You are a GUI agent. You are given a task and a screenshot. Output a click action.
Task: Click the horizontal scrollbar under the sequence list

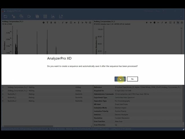coord(28,126)
